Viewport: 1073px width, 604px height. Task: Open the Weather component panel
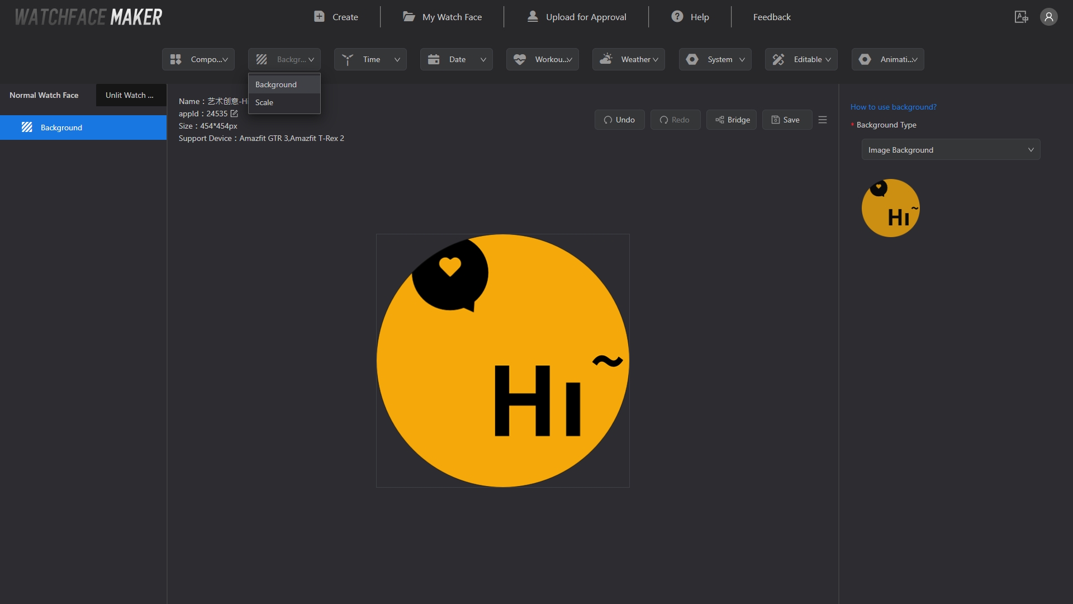click(x=628, y=59)
